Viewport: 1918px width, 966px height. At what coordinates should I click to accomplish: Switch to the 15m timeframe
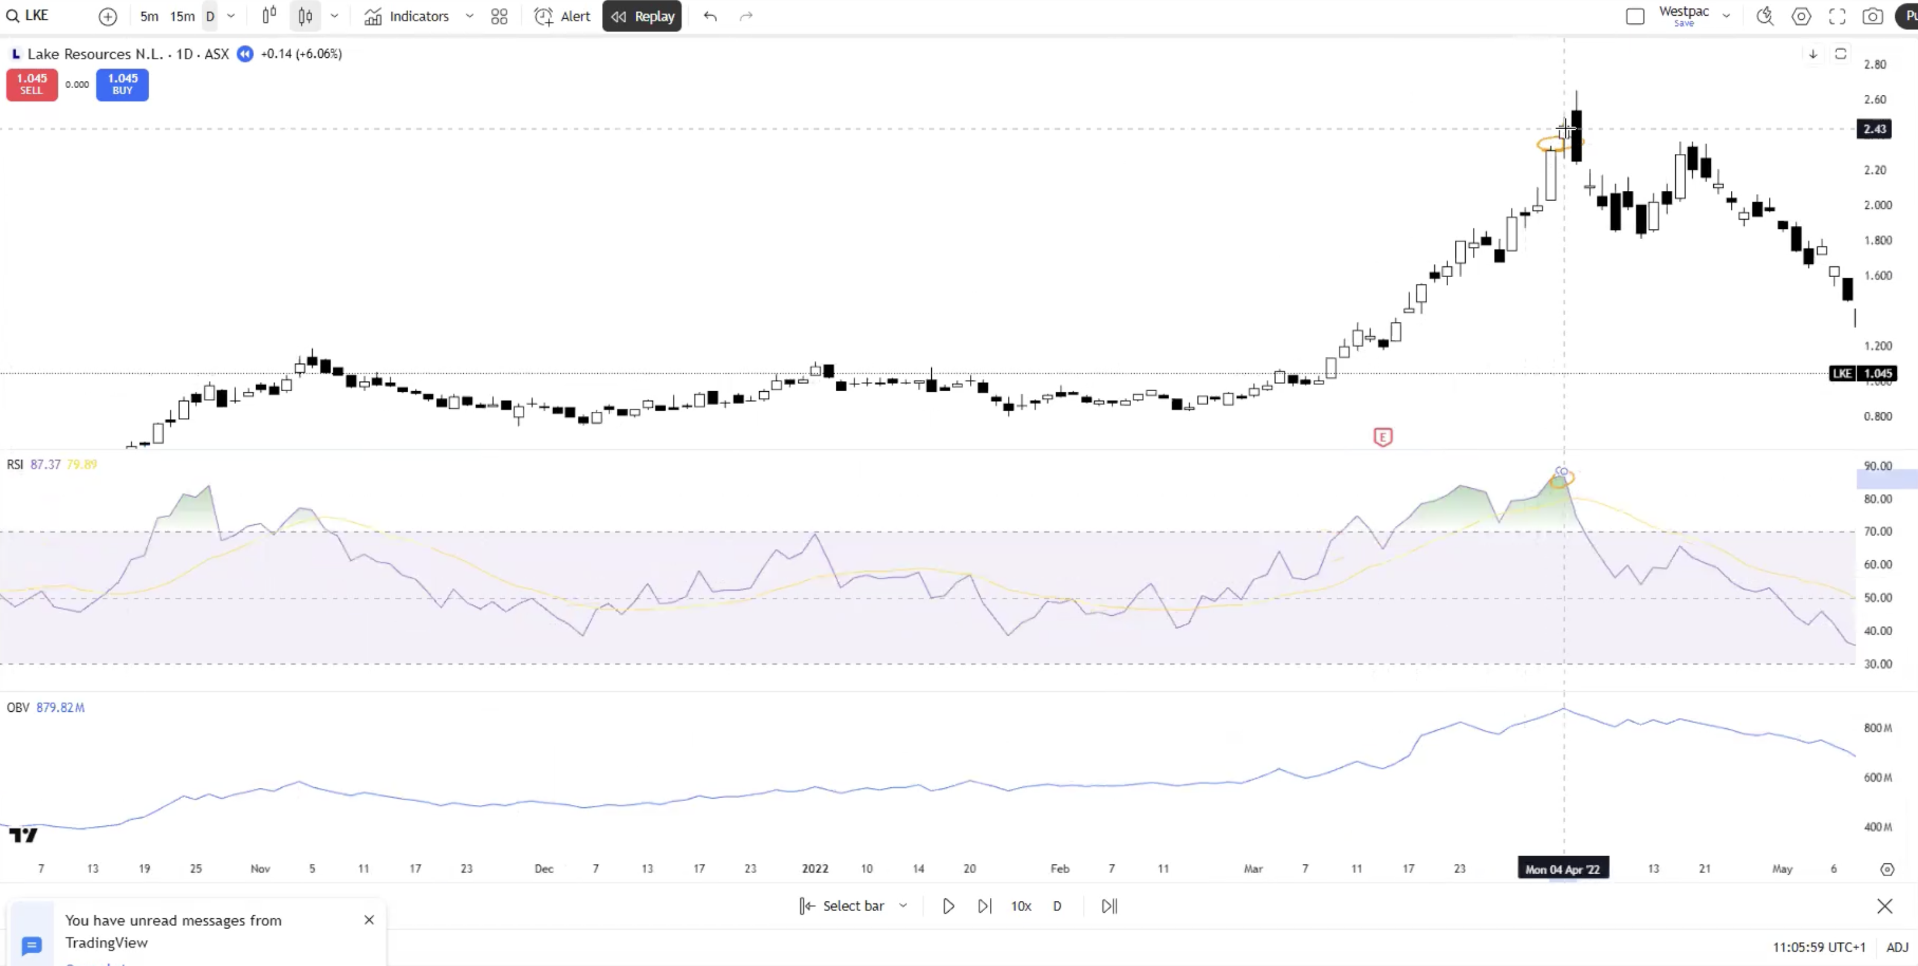pyautogui.click(x=182, y=16)
